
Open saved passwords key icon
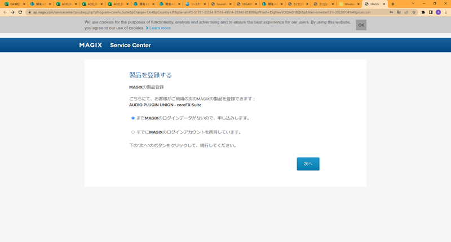coord(391,12)
